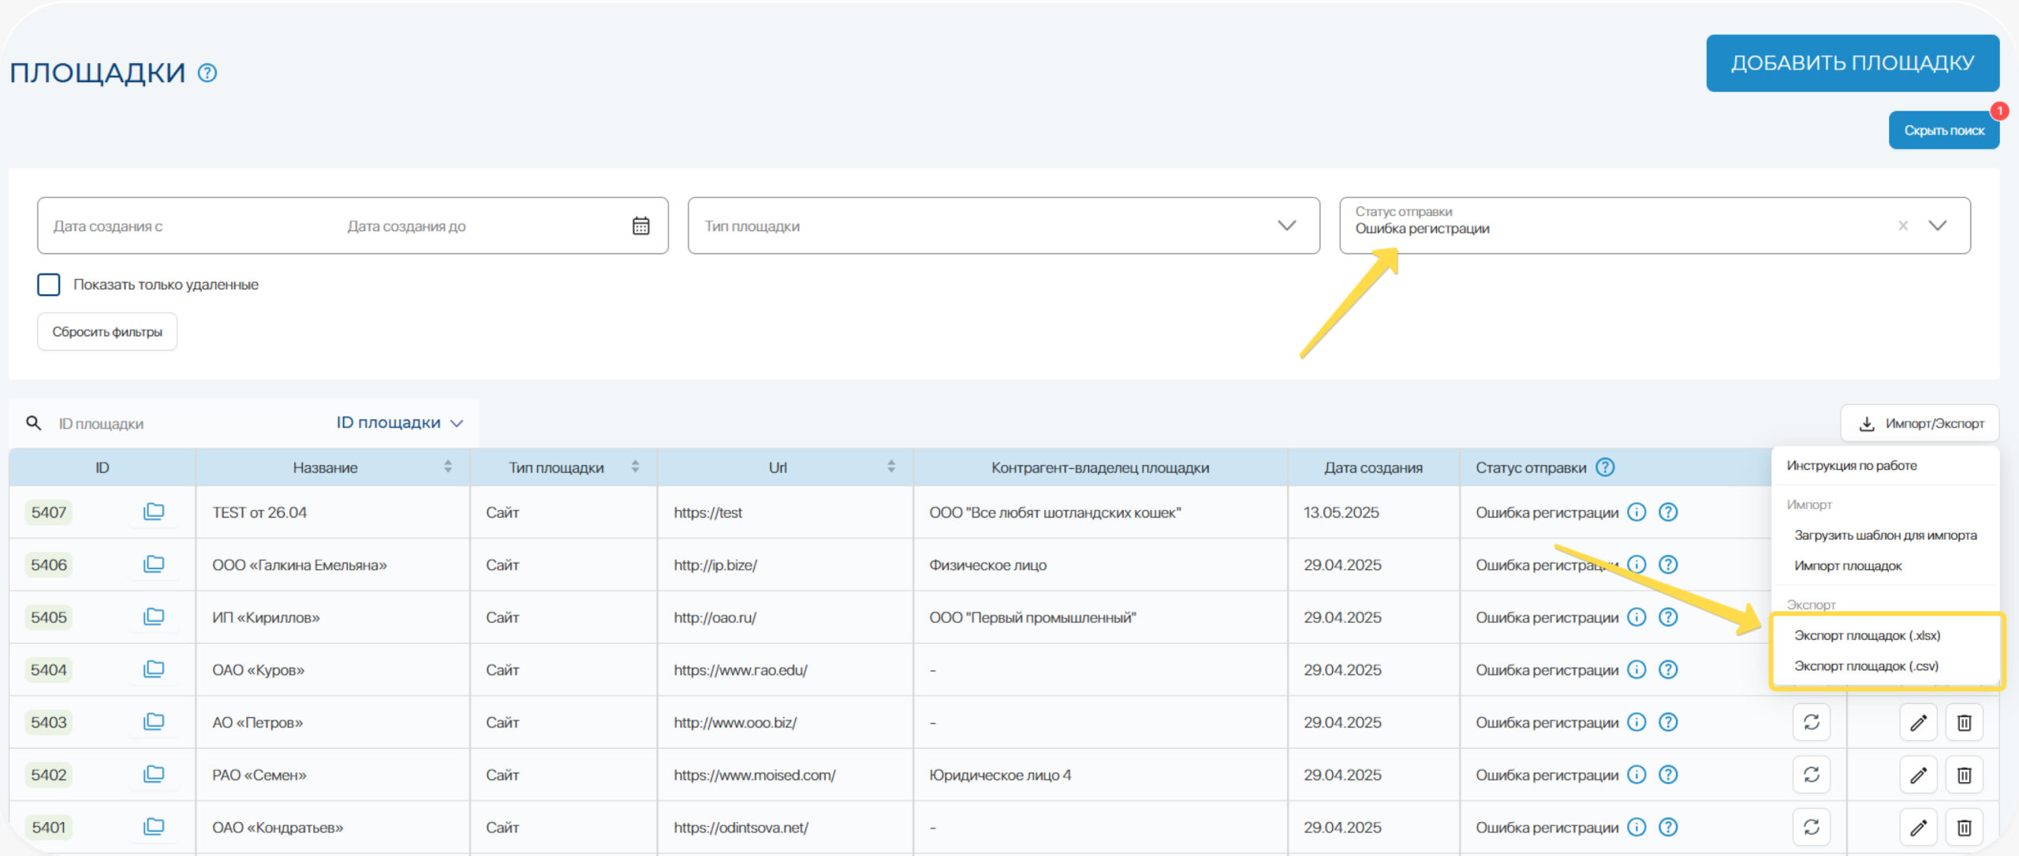Expand Тип площадки dropdown
2019x856 pixels.
tap(1286, 226)
